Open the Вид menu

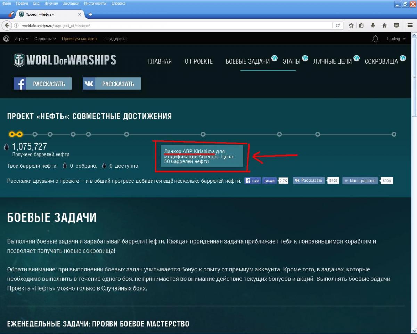[36, 3]
